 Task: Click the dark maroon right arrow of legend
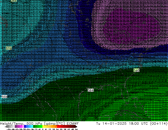(76, 127)
